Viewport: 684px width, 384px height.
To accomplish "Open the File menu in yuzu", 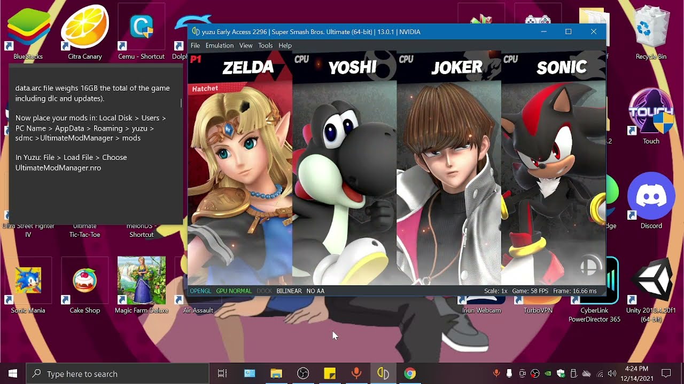I will click(x=195, y=46).
